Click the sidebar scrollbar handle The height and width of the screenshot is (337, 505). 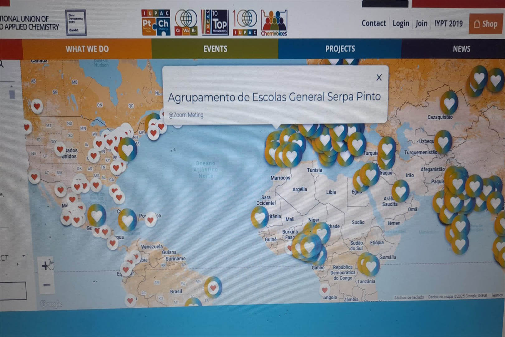point(12,94)
